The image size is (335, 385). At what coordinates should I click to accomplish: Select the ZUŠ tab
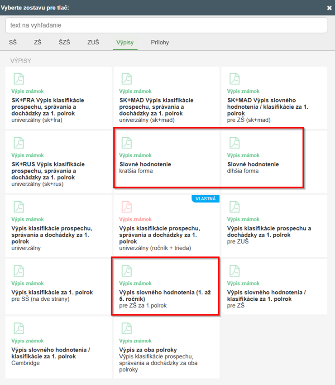[93, 43]
